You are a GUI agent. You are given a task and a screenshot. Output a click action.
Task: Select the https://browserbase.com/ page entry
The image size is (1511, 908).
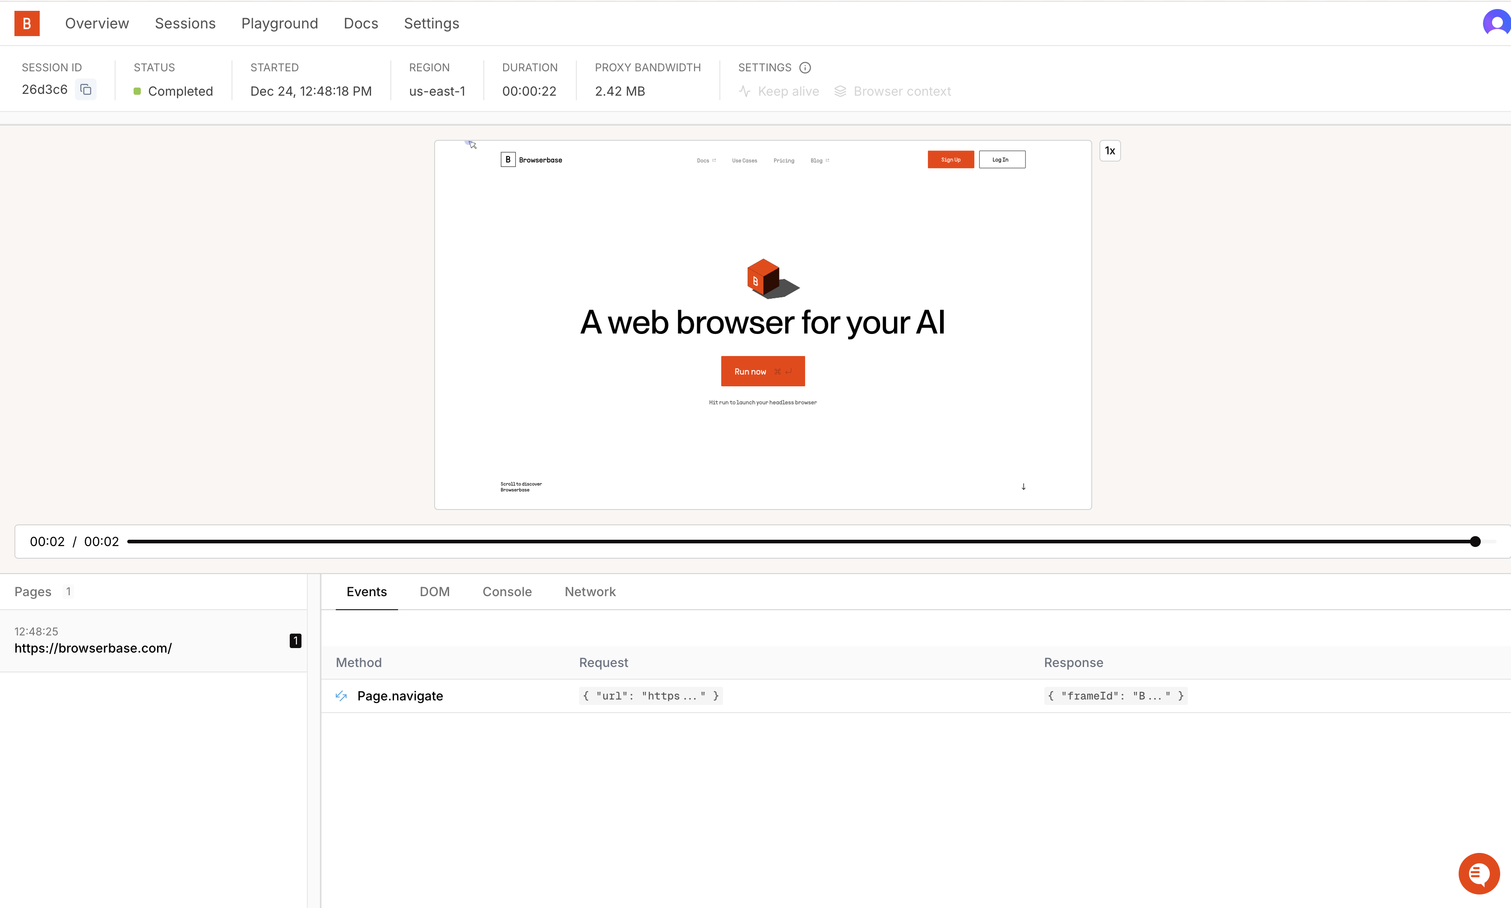(x=153, y=641)
